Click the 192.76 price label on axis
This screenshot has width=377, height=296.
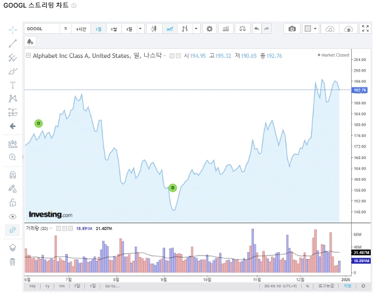pos(360,90)
